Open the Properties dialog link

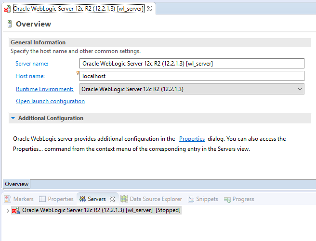tap(192, 139)
